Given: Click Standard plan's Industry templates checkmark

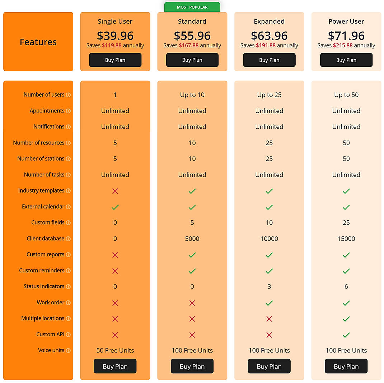Looking at the screenshot, I should point(192,191).
